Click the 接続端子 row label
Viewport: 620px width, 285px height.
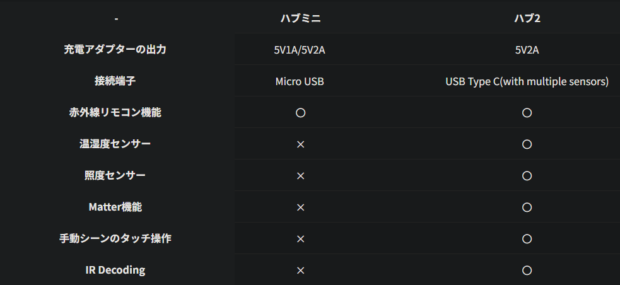point(115,81)
